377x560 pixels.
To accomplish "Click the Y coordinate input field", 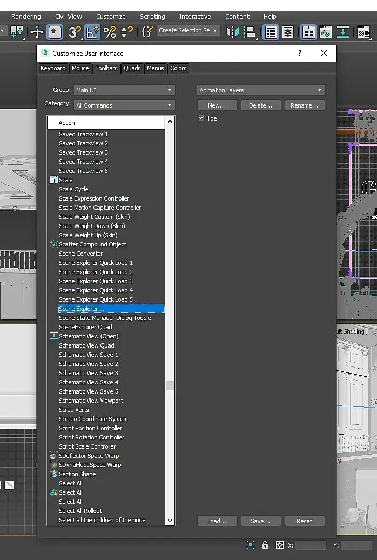I will click(356, 545).
